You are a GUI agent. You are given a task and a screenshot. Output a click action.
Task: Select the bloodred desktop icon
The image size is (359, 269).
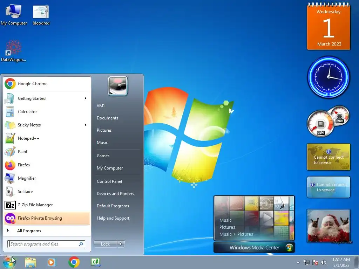[x=41, y=15]
